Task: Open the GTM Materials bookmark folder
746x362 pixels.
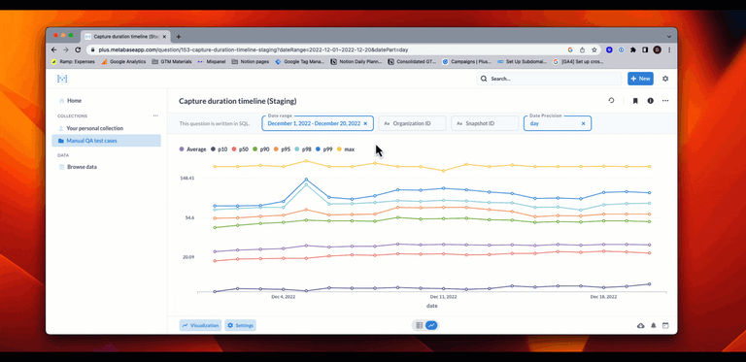Action: pyautogui.click(x=172, y=62)
